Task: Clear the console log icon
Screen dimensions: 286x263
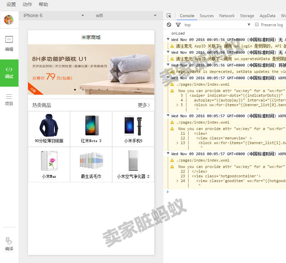Action: point(169,25)
